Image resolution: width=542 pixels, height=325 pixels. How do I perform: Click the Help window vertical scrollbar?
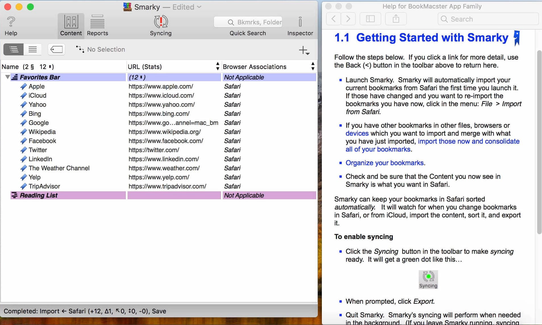pos(539,142)
